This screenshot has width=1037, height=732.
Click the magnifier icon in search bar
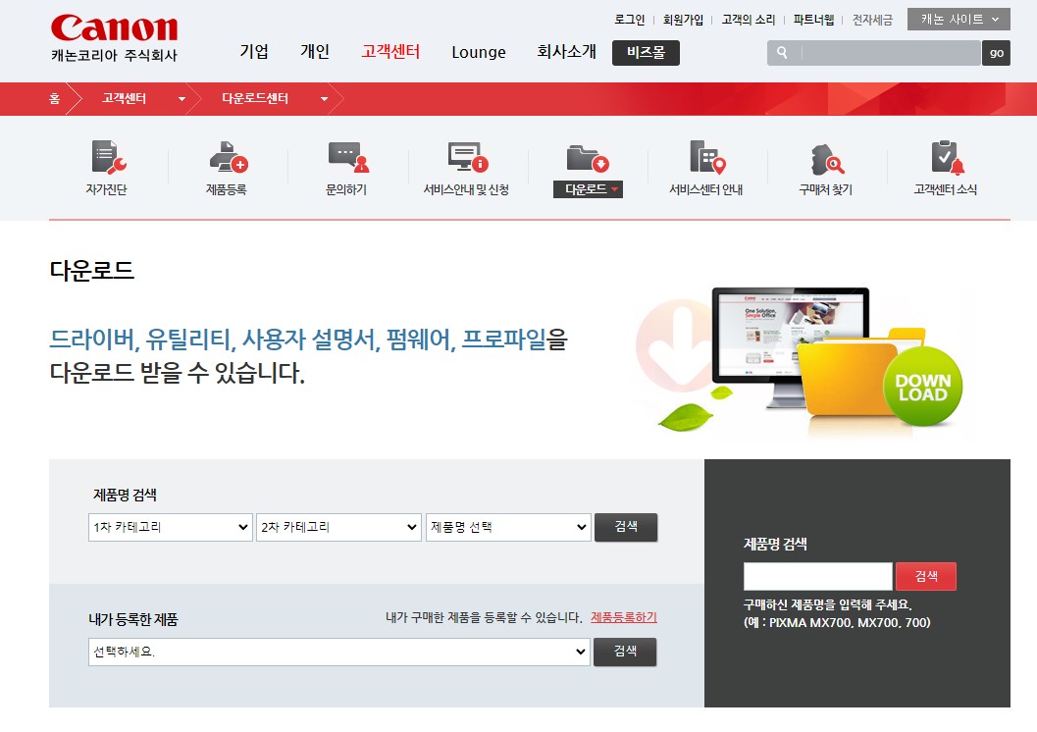pos(782,53)
